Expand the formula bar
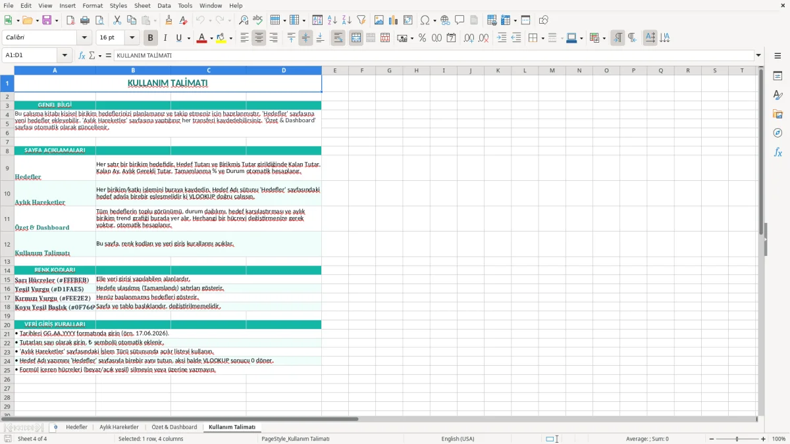Viewport: 790px width, 444px height. click(759, 56)
